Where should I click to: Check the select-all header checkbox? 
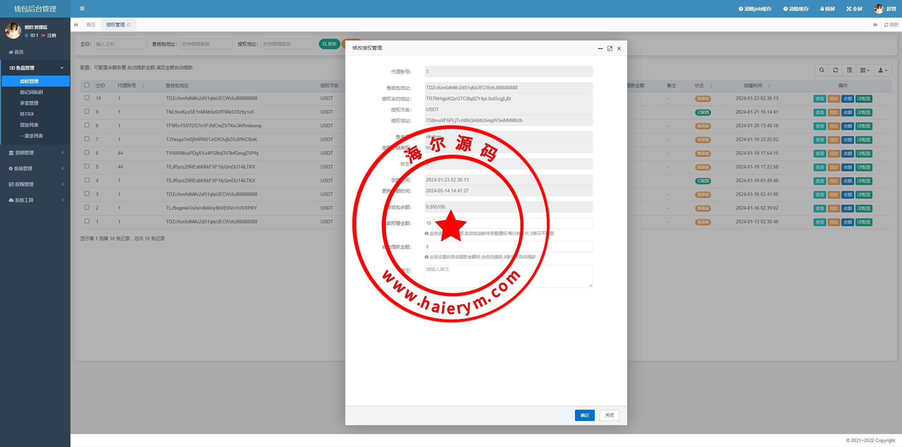[x=87, y=85]
